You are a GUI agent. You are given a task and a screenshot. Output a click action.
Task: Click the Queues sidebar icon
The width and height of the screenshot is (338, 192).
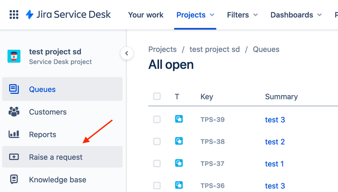pyautogui.click(x=14, y=89)
